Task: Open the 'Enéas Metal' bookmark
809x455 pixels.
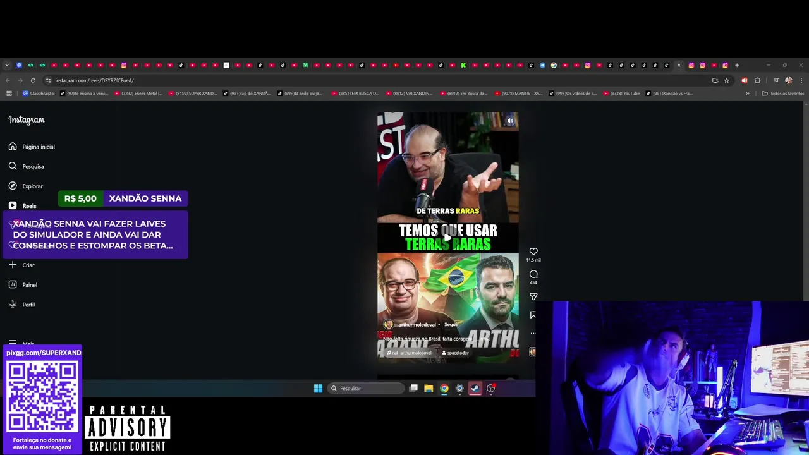Action: 138,94
